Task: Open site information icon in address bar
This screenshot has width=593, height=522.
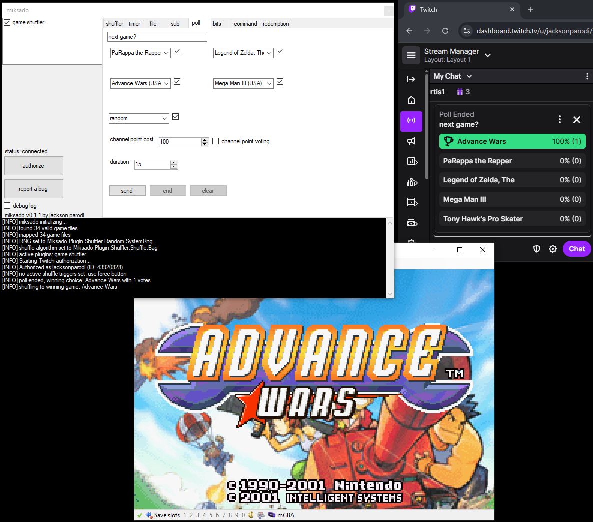Action: pos(467,31)
